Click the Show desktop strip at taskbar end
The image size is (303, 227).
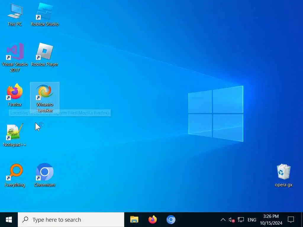click(302, 220)
